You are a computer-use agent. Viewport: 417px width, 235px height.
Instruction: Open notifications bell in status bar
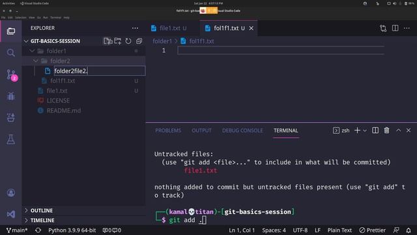click(409, 230)
